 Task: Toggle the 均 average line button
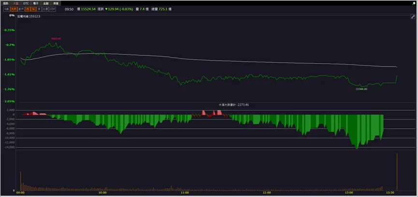(x=28, y=9)
